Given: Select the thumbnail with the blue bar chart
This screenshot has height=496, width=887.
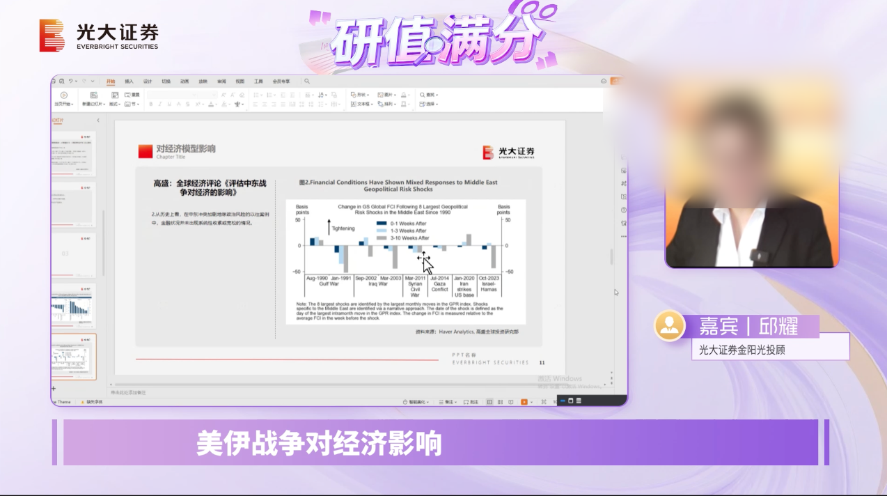Looking at the screenshot, I should (x=72, y=305).
